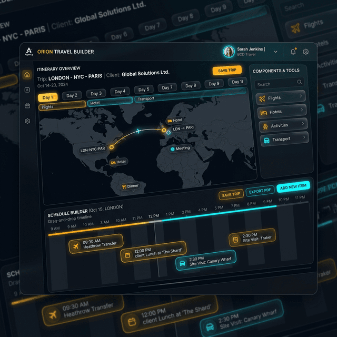Click the car icon on Canary Wharf card

click(182, 263)
